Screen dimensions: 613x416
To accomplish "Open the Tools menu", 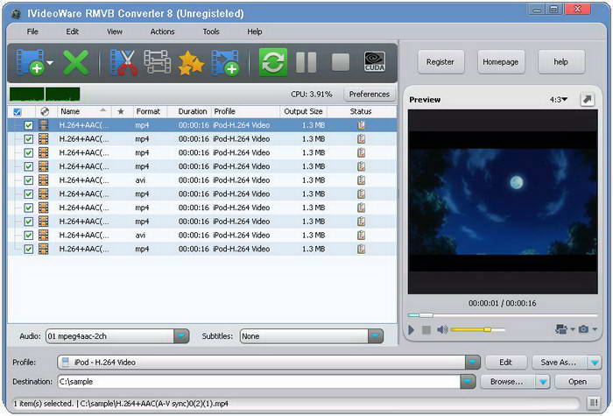I will [x=211, y=32].
